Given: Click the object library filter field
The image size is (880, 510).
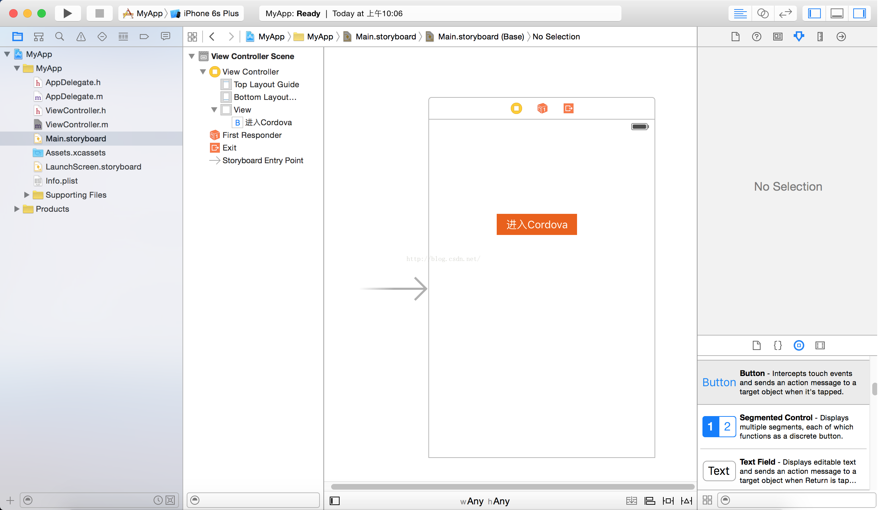Looking at the screenshot, I should click(796, 500).
